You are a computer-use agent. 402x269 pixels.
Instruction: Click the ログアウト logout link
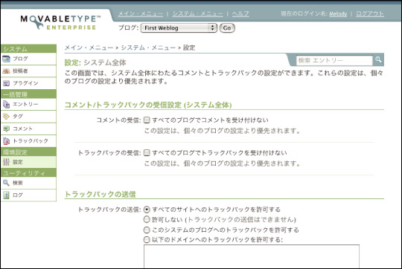370,14
